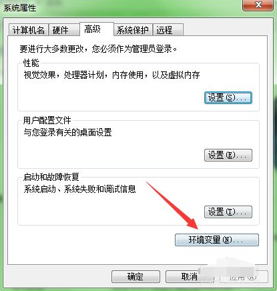
Task: Click the red arrow annotation
Action: click(172, 206)
